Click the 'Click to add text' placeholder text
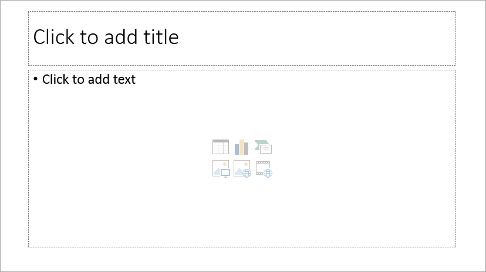 coord(89,79)
